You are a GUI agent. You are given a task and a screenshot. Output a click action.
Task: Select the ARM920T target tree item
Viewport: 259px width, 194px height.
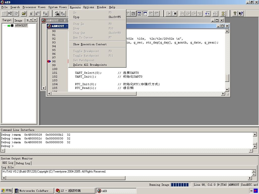point(21,26)
